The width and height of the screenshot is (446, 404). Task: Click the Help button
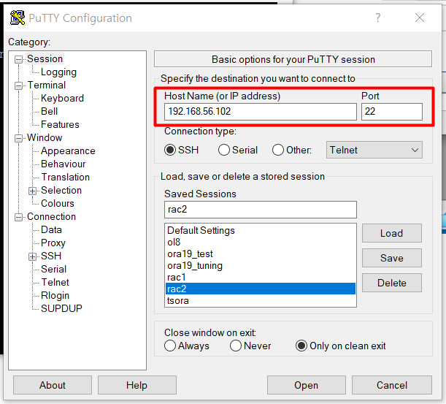click(x=137, y=385)
